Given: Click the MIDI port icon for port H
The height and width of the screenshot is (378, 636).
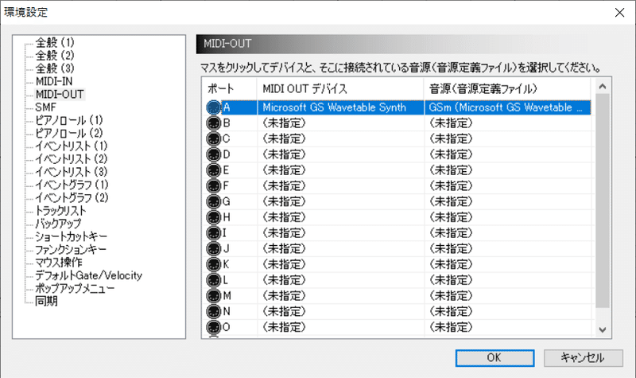Looking at the screenshot, I should 213,217.
